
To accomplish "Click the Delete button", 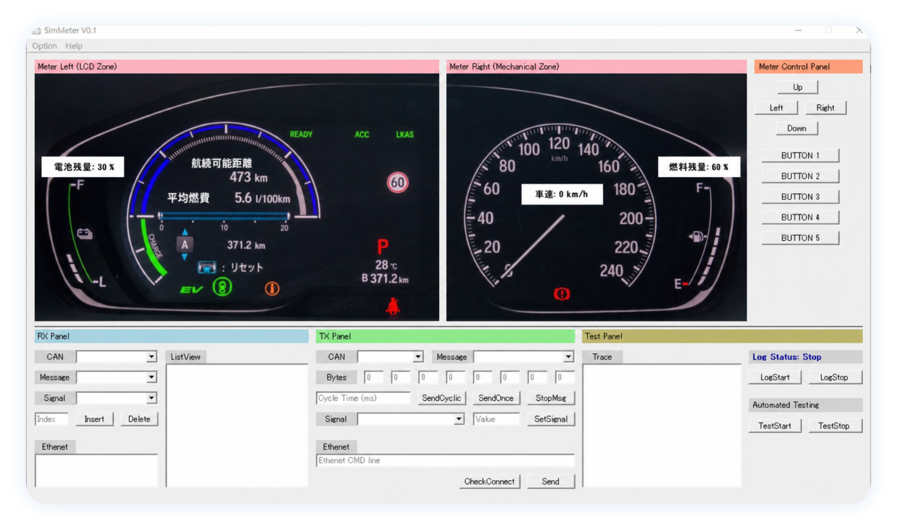I will tap(139, 419).
